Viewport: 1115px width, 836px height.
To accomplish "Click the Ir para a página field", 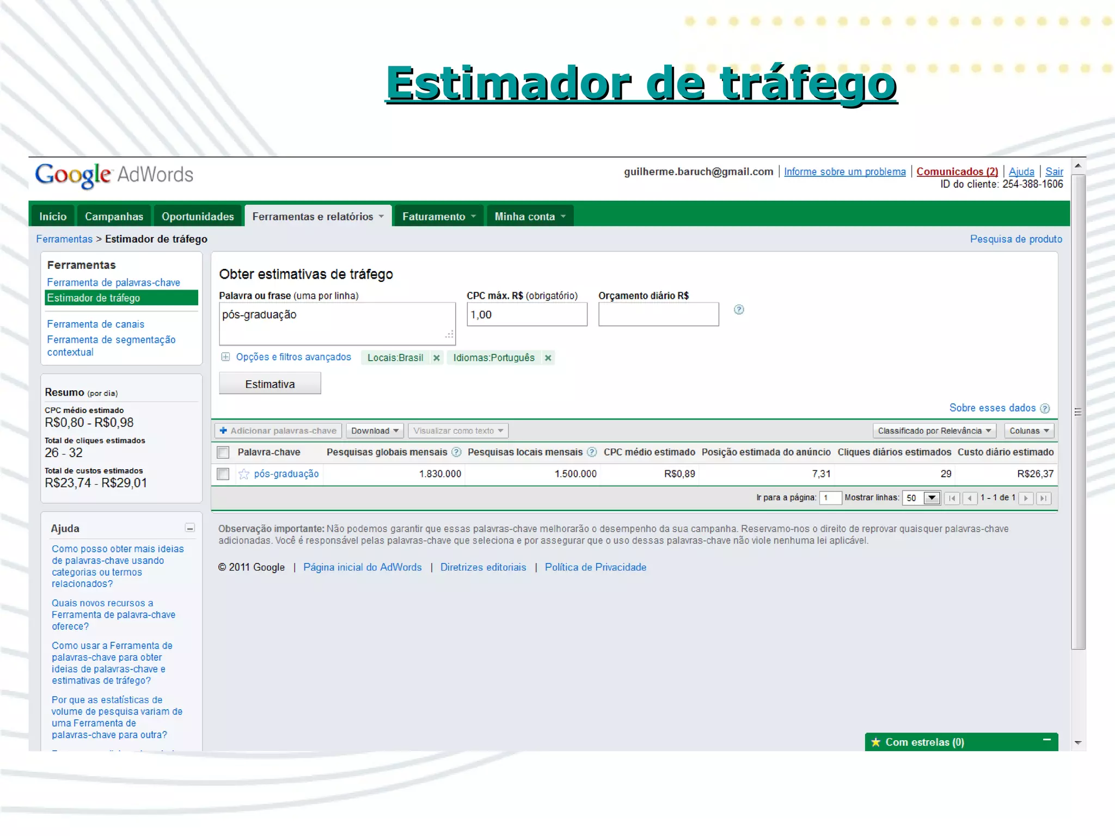I will click(x=830, y=498).
